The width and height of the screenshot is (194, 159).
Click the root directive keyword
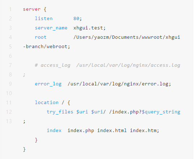41,37
